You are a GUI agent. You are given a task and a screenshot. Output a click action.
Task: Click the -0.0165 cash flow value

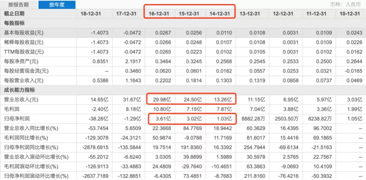(x=354, y=71)
